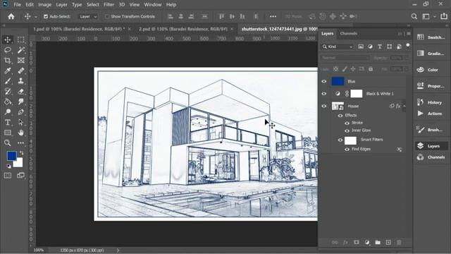Select the Brush tool
451x254 pixels.
click(x=8, y=81)
